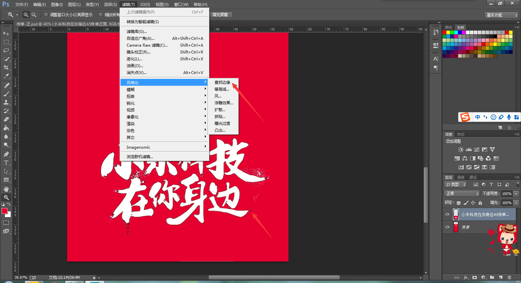Select the History Brush tool
The image size is (521, 283).
coord(6,111)
